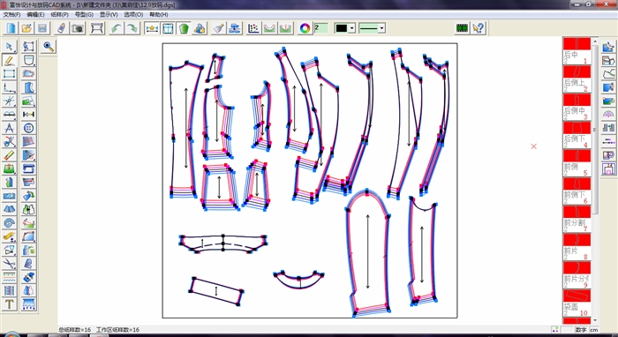Screen dimensions: 618x337
Task: Toggle the seam grid display toolbar button
Action: click(x=168, y=28)
